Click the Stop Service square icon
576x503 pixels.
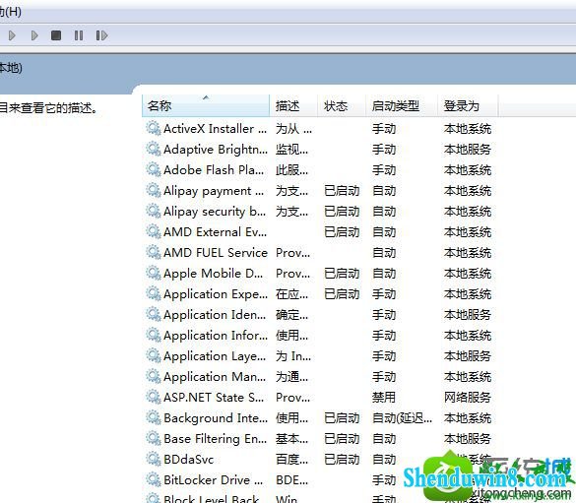(x=56, y=35)
